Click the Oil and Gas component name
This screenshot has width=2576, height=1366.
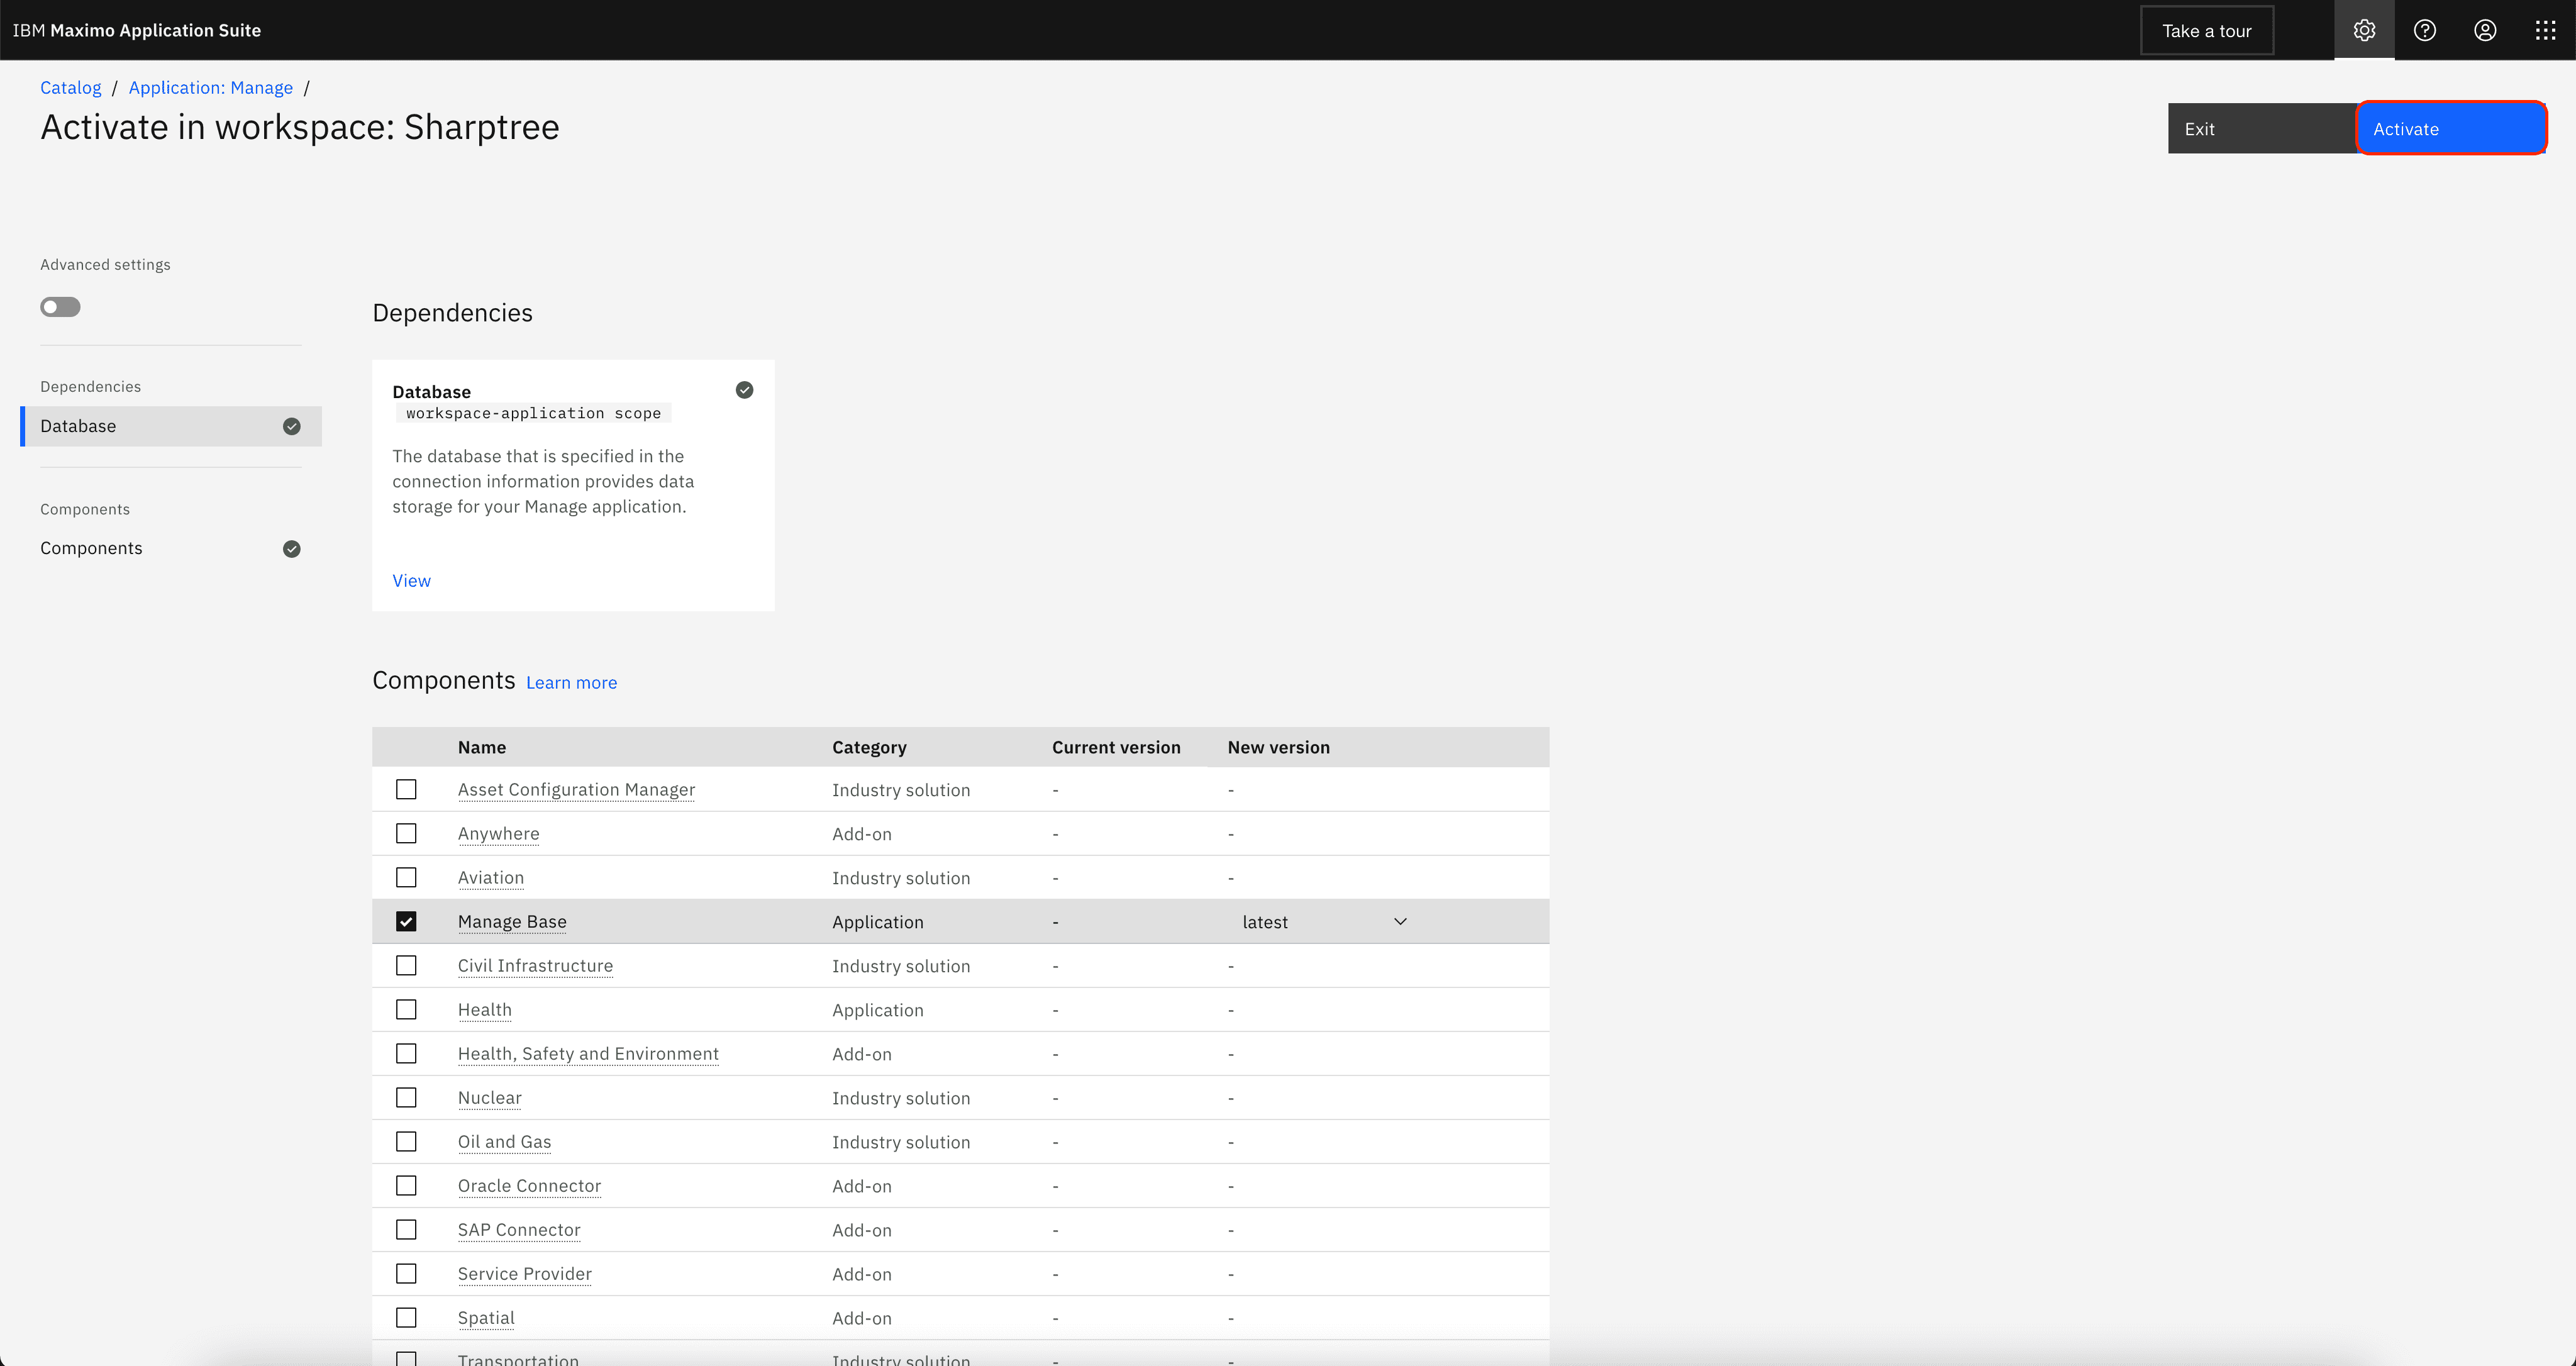point(504,1142)
